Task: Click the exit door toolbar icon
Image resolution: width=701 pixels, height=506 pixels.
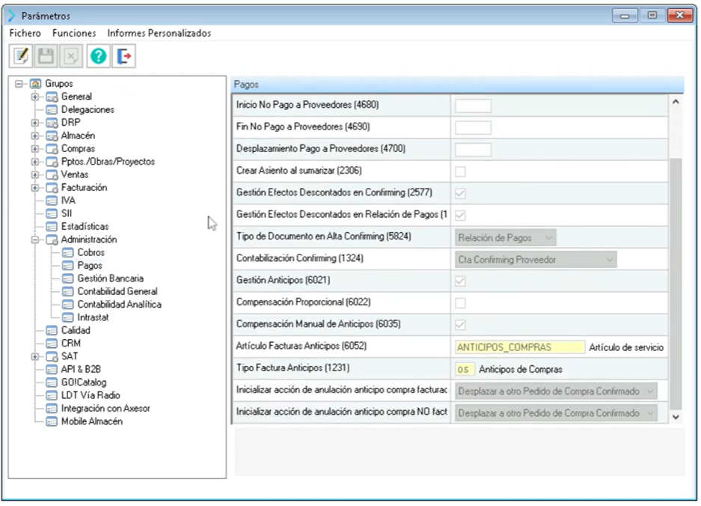Action: coord(123,56)
